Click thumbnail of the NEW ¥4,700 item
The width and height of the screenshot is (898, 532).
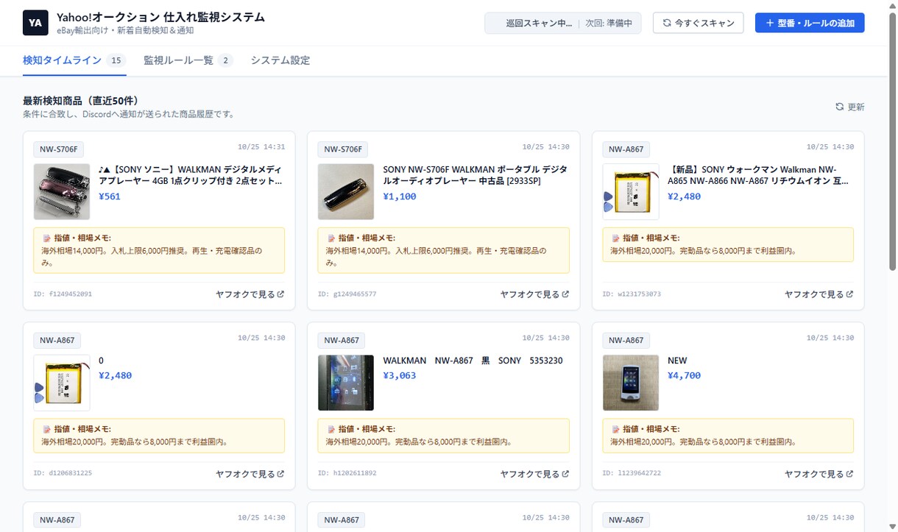[631, 383]
